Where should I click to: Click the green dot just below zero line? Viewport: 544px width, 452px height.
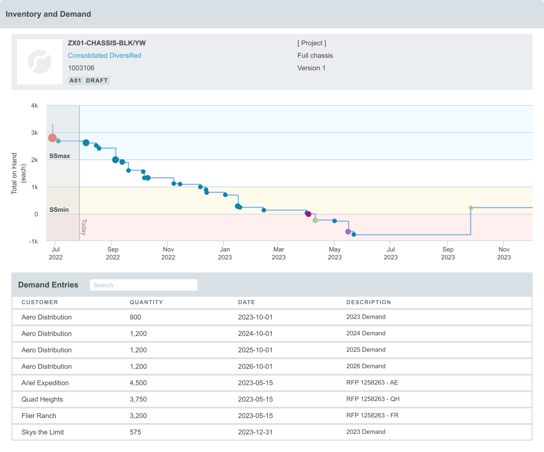(314, 220)
